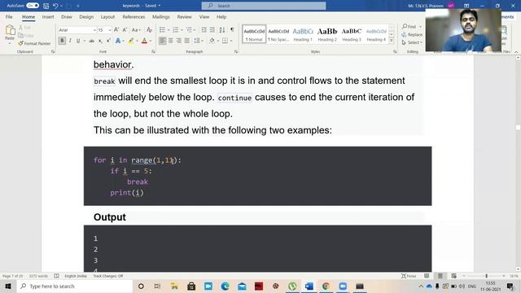Viewport: 521px width, 293px height.
Task: Open the highlight color dropdown arrow
Action: point(137,41)
